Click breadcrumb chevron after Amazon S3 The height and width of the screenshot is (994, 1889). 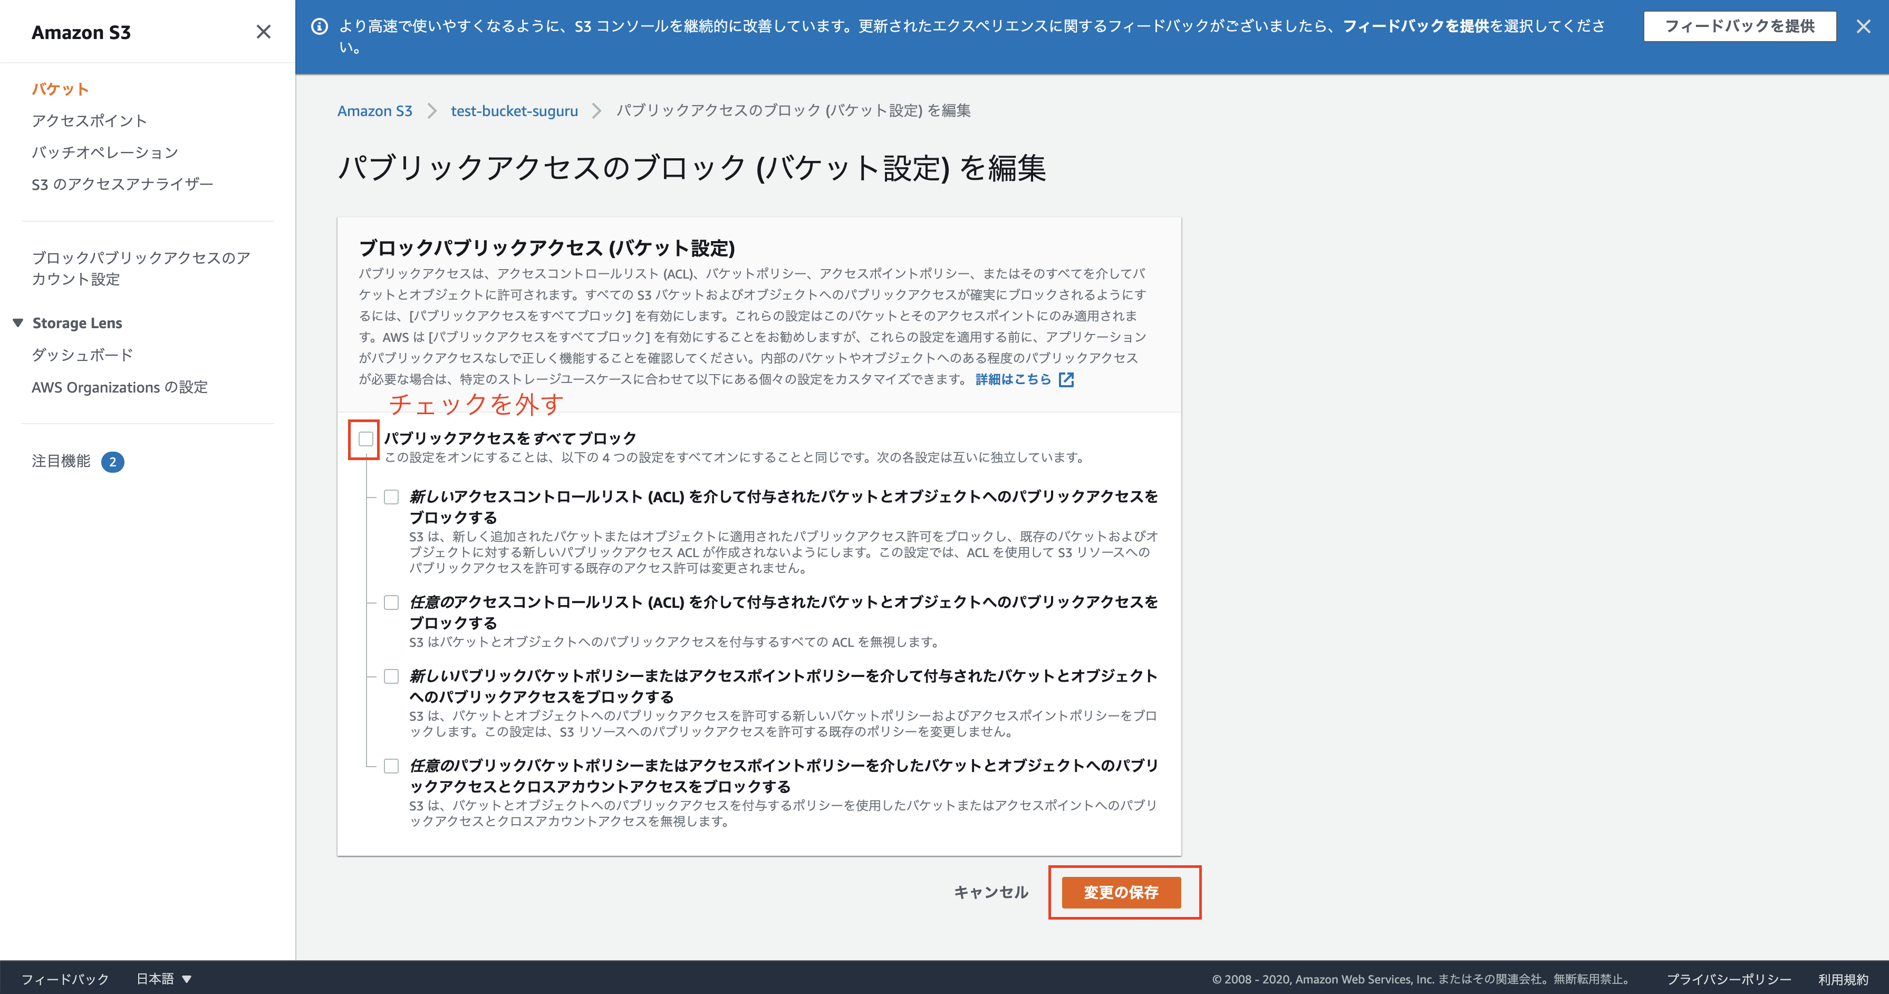432,111
